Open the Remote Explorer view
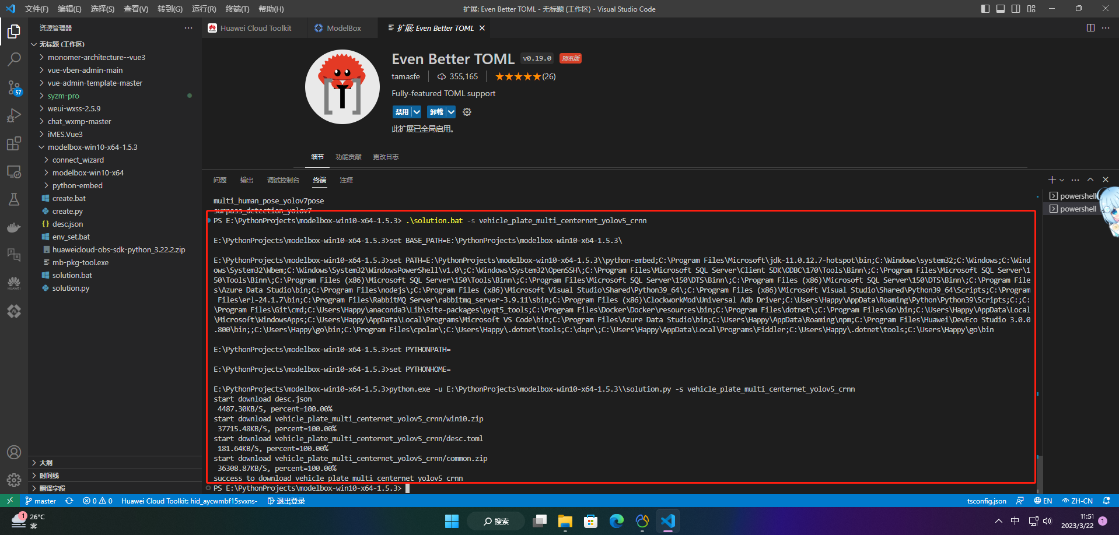 [14, 171]
